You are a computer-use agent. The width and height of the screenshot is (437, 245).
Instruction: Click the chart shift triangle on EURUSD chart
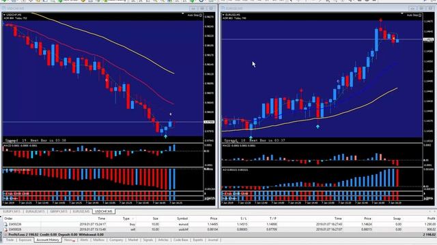[402, 14]
